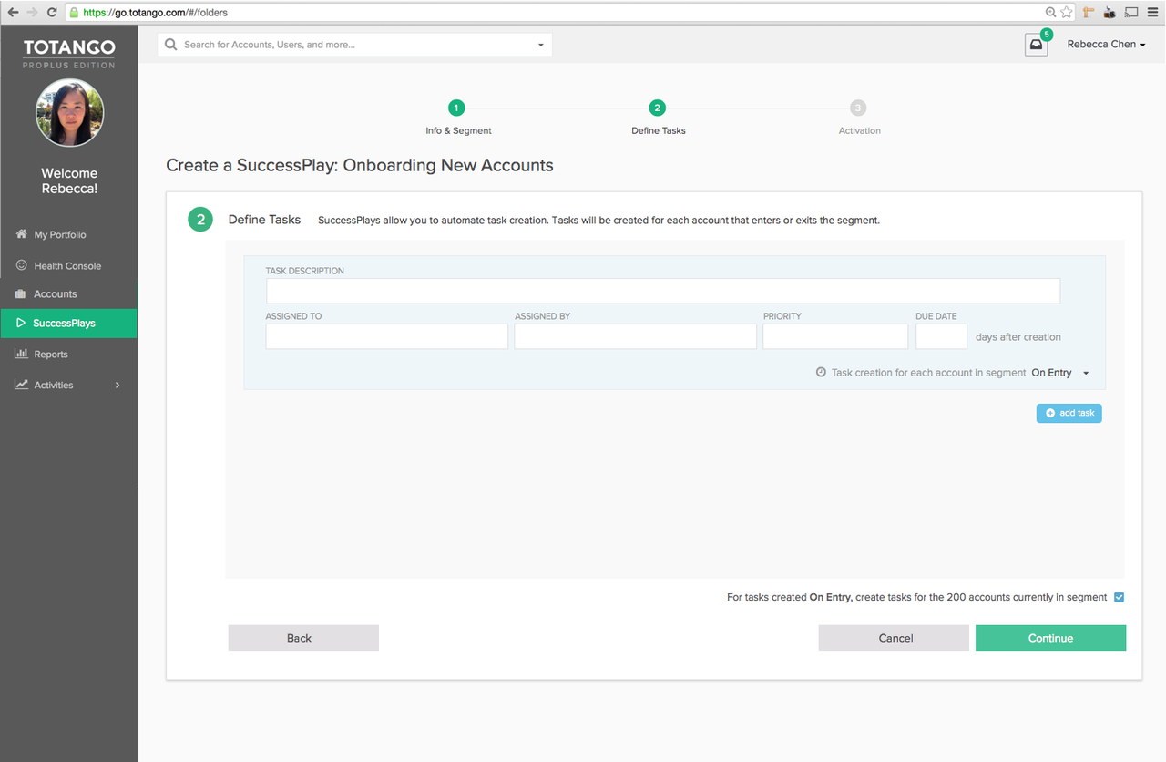This screenshot has width=1166, height=762.
Task: Click the Assigned By field
Action: click(635, 336)
